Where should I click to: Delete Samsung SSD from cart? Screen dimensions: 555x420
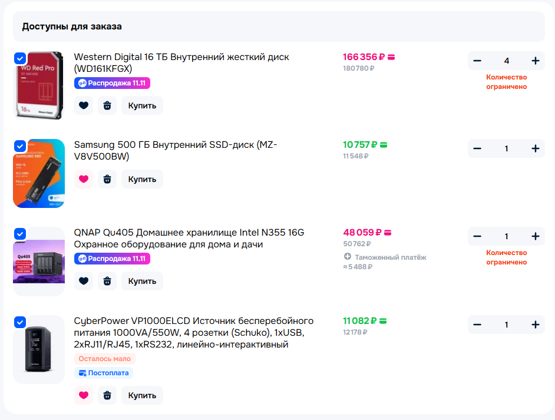point(107,179)
